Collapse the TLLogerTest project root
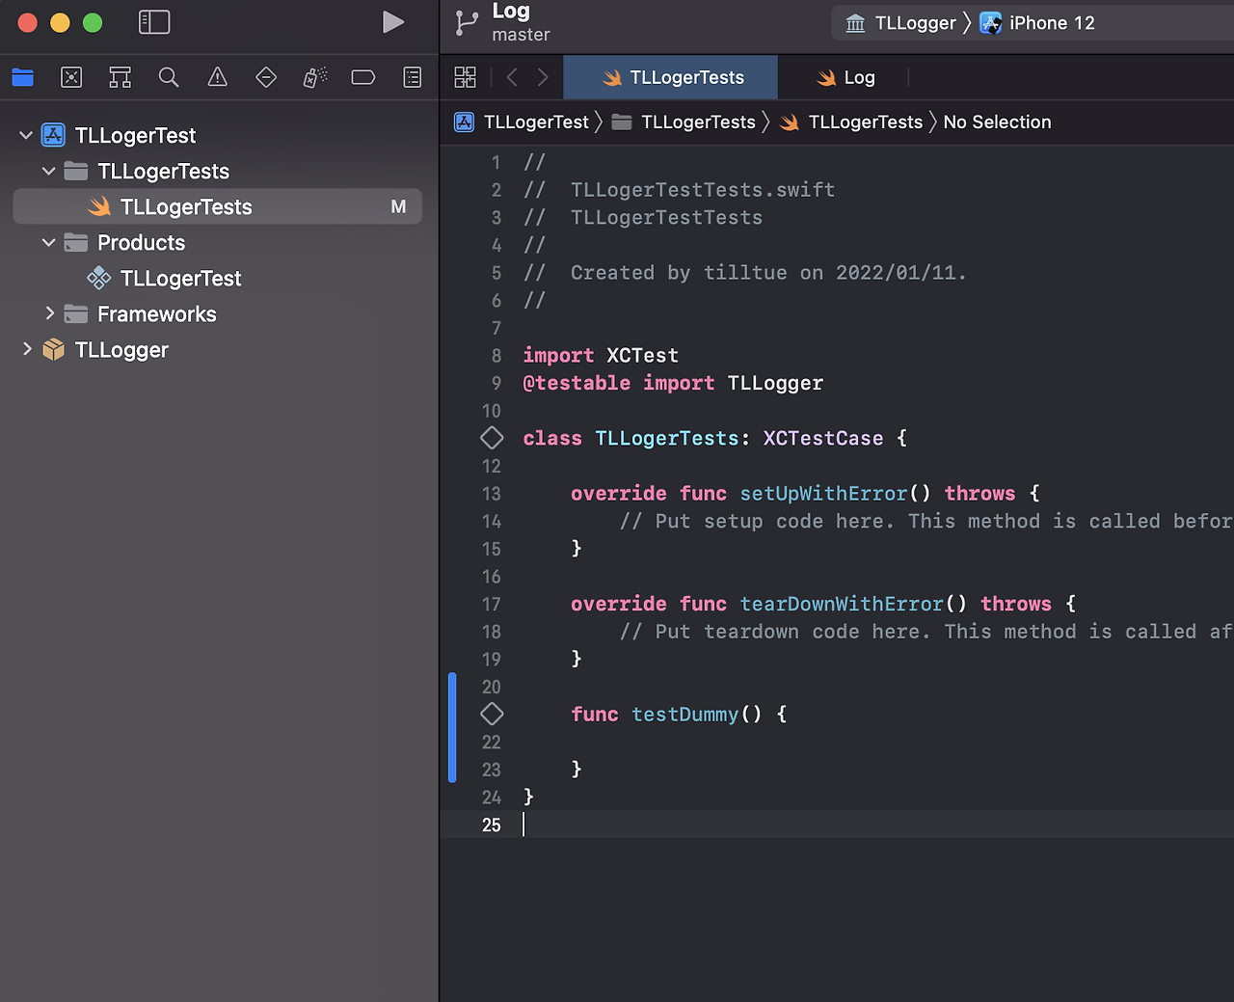Screen dimensions: 1234x1002 26,135
